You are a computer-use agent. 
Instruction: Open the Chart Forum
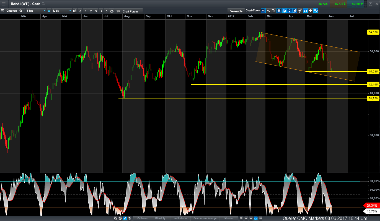click(x=130, y=11)
